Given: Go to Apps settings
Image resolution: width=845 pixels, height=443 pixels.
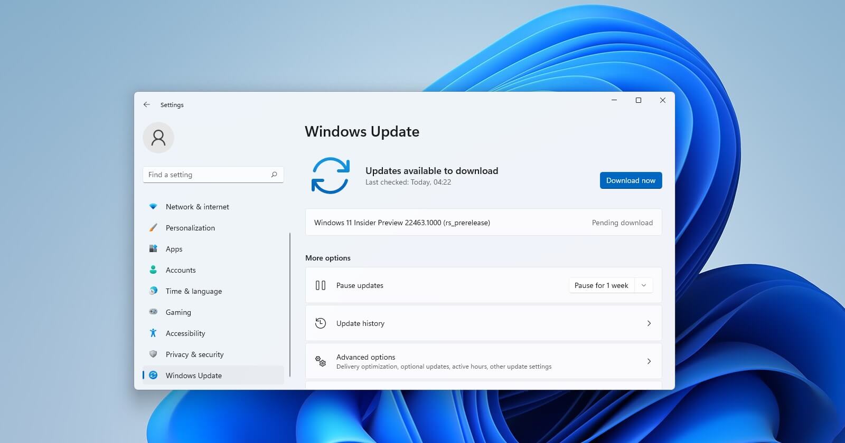Looking at the screenshot, I should click(x=213, y=249).
